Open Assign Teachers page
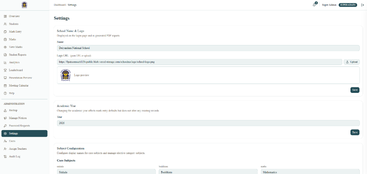The image size is (367, 174). pos(24,149)
